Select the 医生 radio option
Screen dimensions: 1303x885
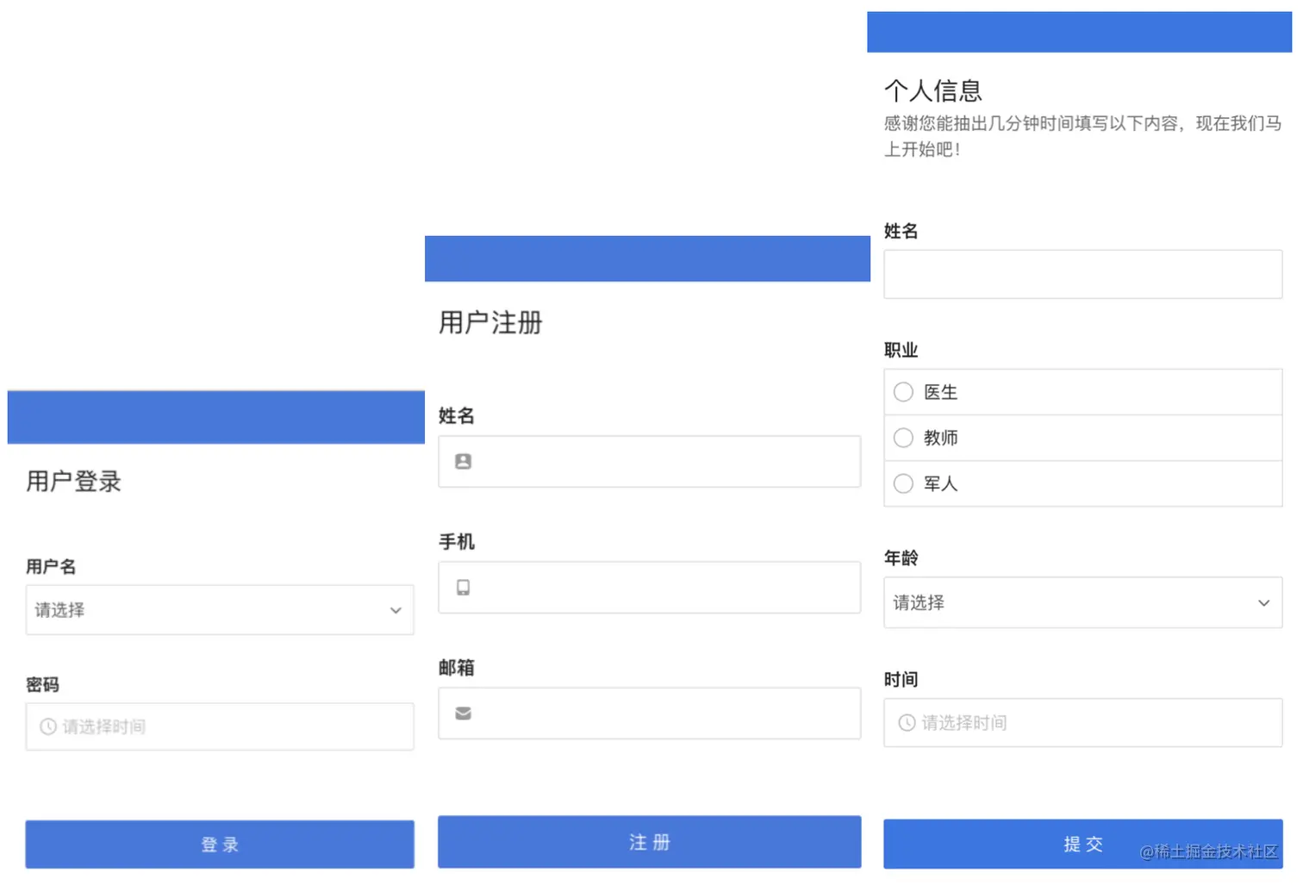coord(903,392)
